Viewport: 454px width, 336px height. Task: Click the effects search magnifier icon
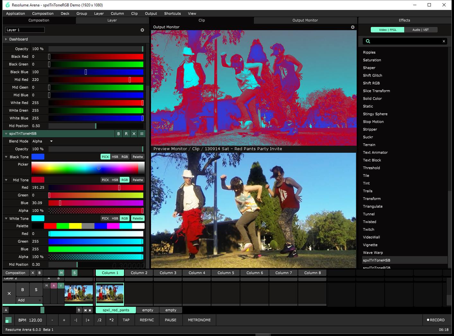[x=368, y=41]
